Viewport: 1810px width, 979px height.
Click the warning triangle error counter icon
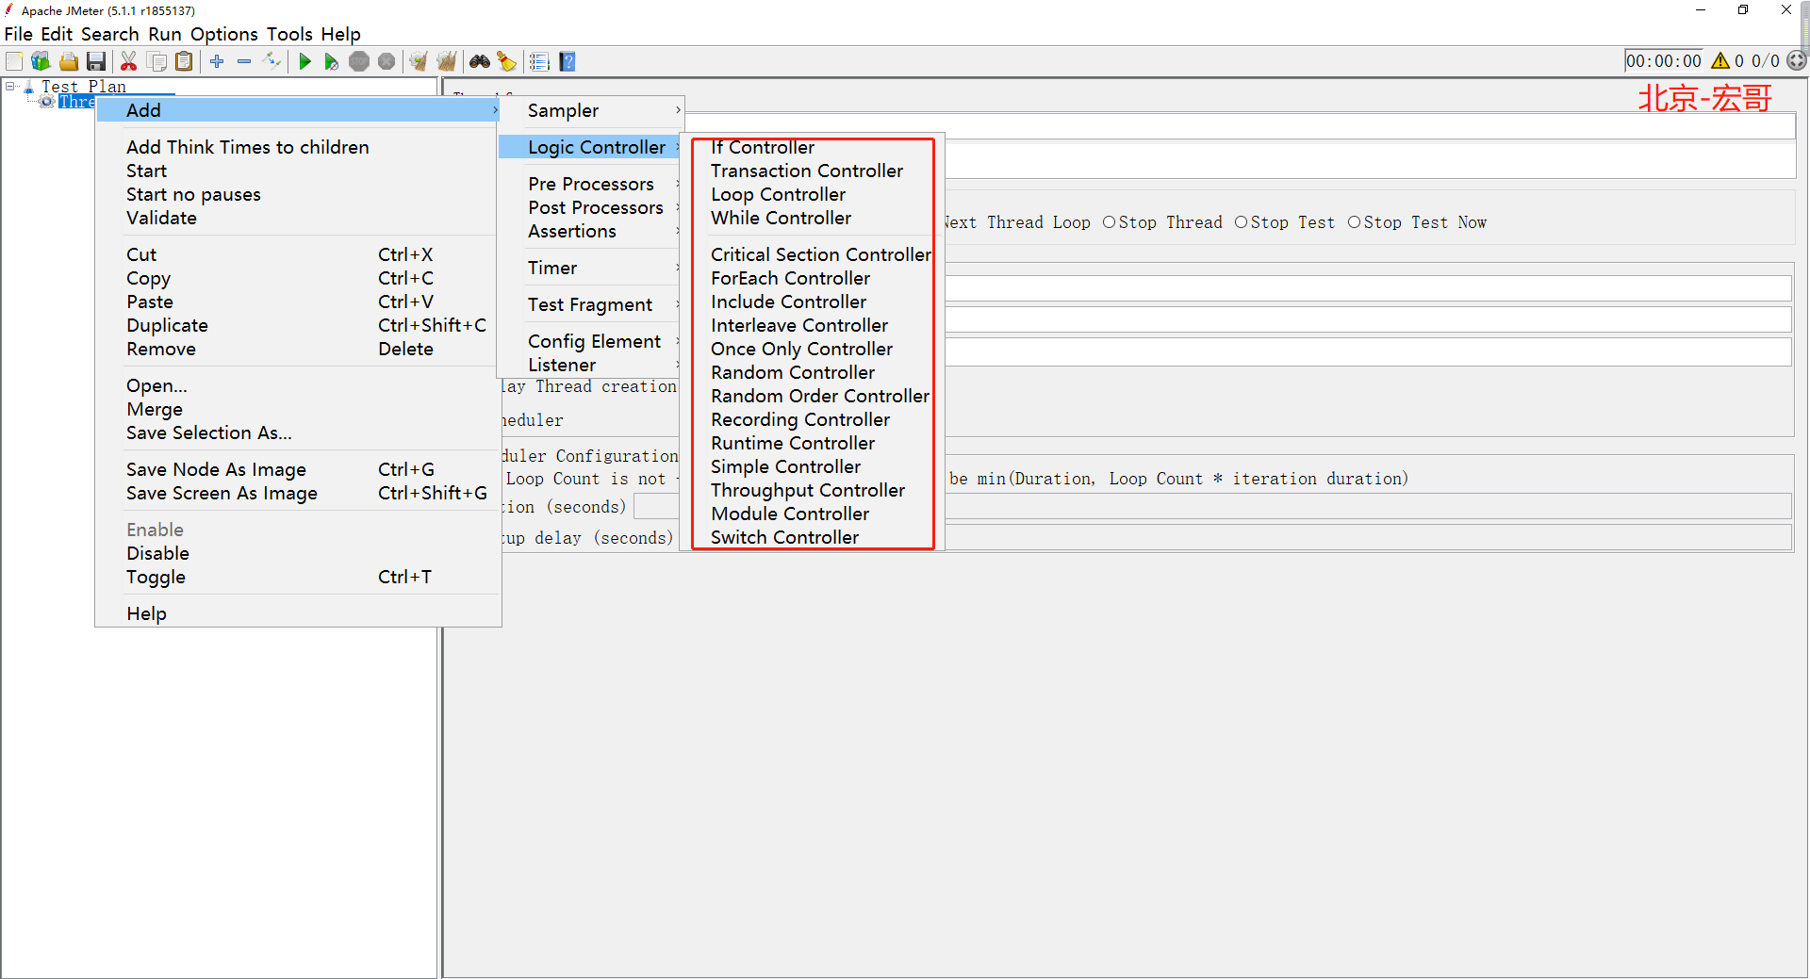(x=1720, y=61)
